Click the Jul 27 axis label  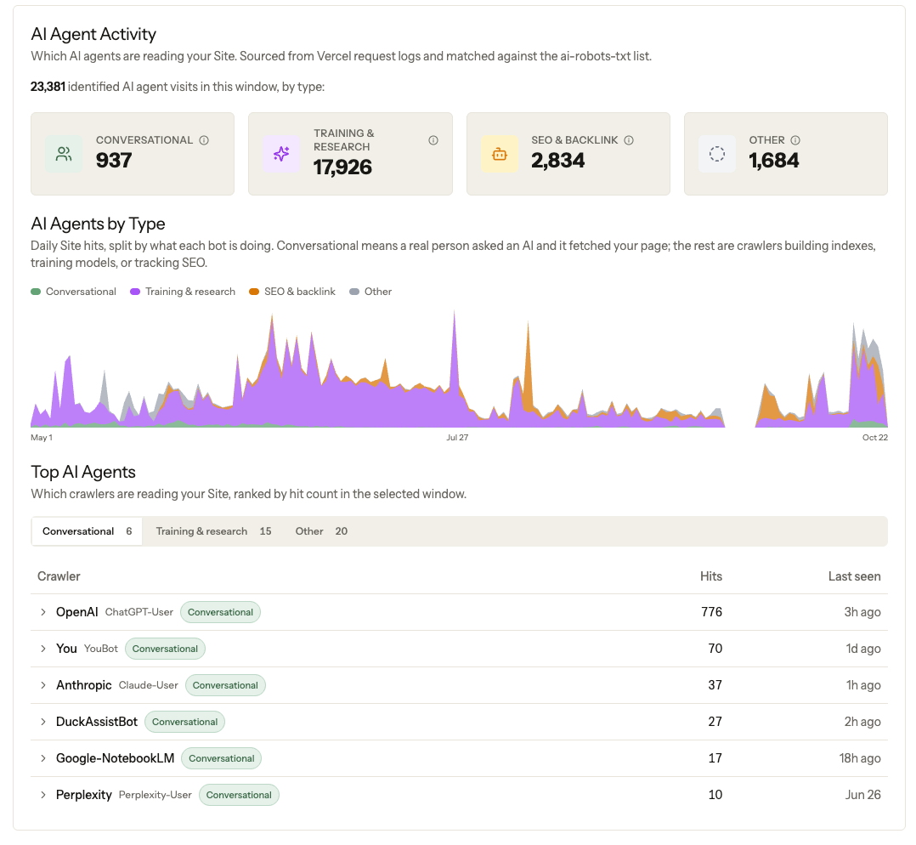457,438
